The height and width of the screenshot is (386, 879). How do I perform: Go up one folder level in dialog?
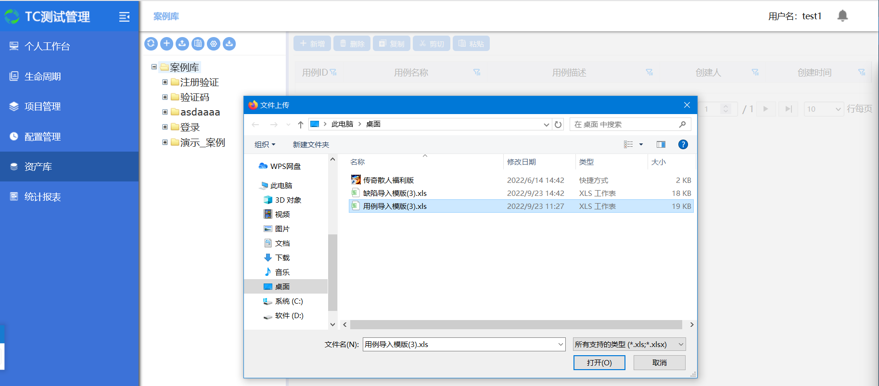click(301, 125)
